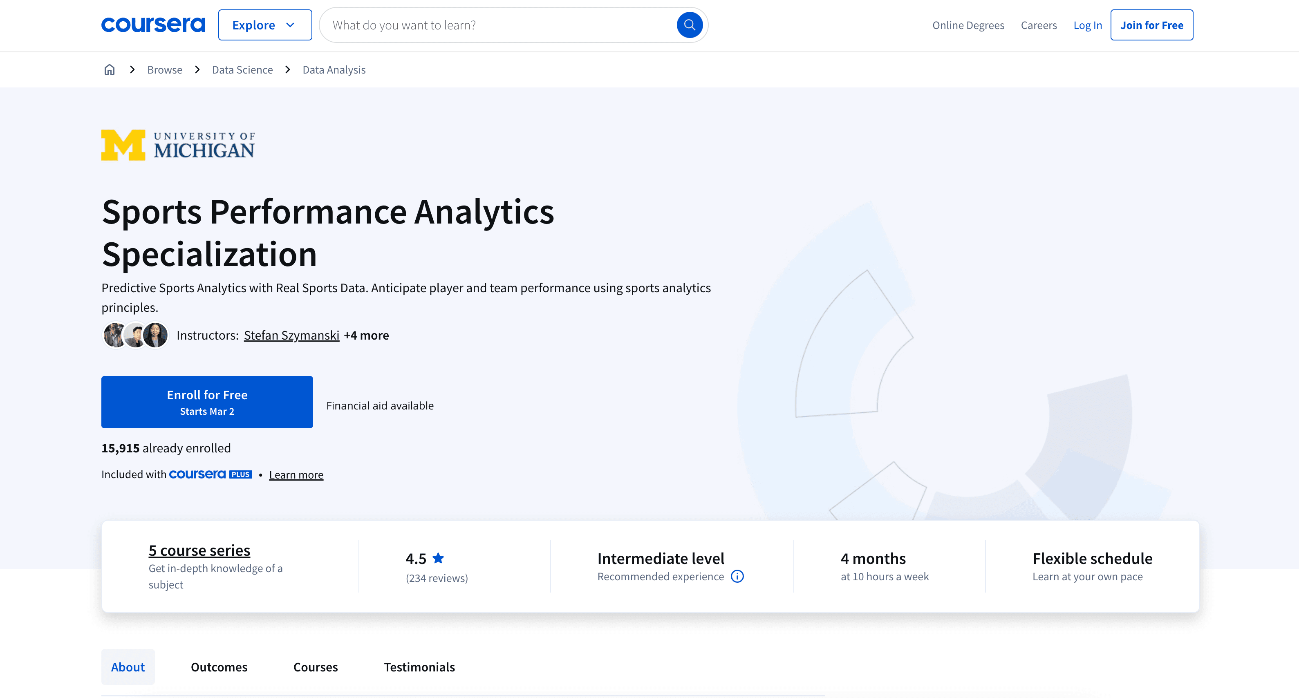Click the Coursera logo

point(153,25)
